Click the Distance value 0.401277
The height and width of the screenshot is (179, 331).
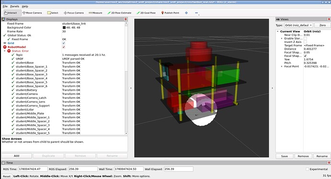[310, 49]
